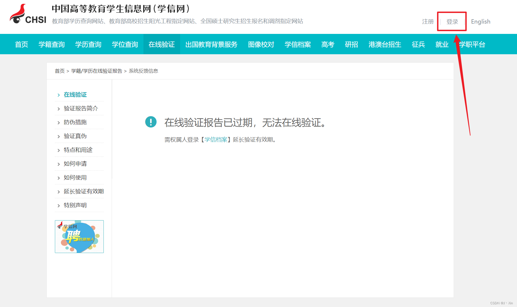
Task: Click the exclamation warning icon
Action: click(x=151, y=122)
